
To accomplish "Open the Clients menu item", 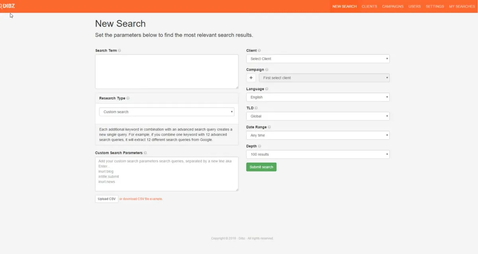I will tap(369, 6).
